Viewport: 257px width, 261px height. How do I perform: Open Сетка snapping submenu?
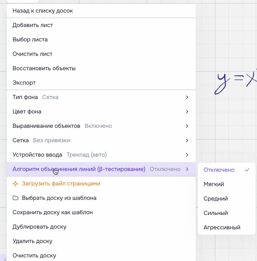(x=101, y=140)
